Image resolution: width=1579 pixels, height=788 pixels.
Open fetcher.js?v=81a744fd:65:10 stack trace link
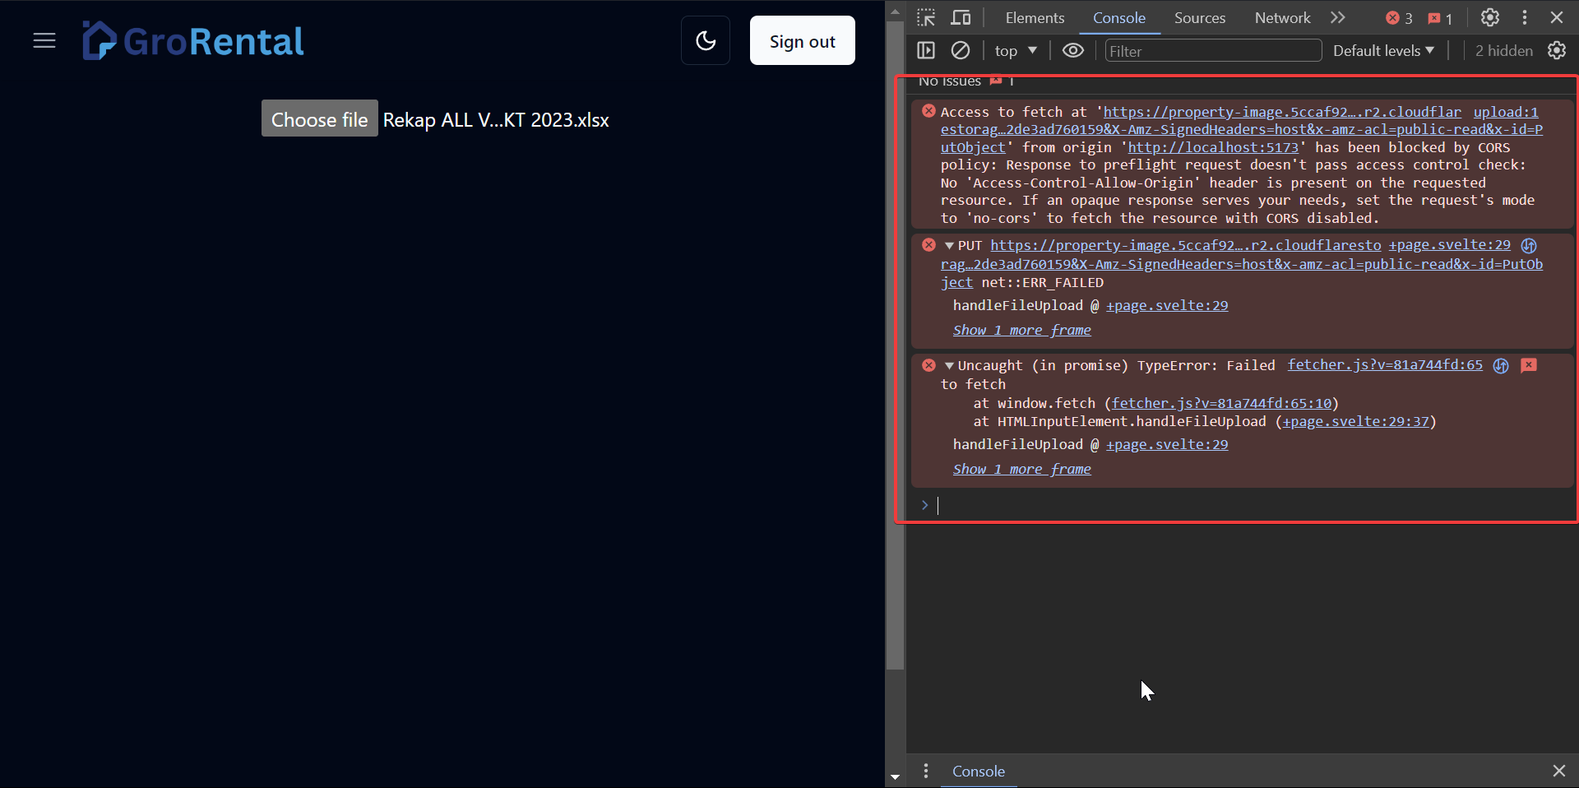(1221, 403)
